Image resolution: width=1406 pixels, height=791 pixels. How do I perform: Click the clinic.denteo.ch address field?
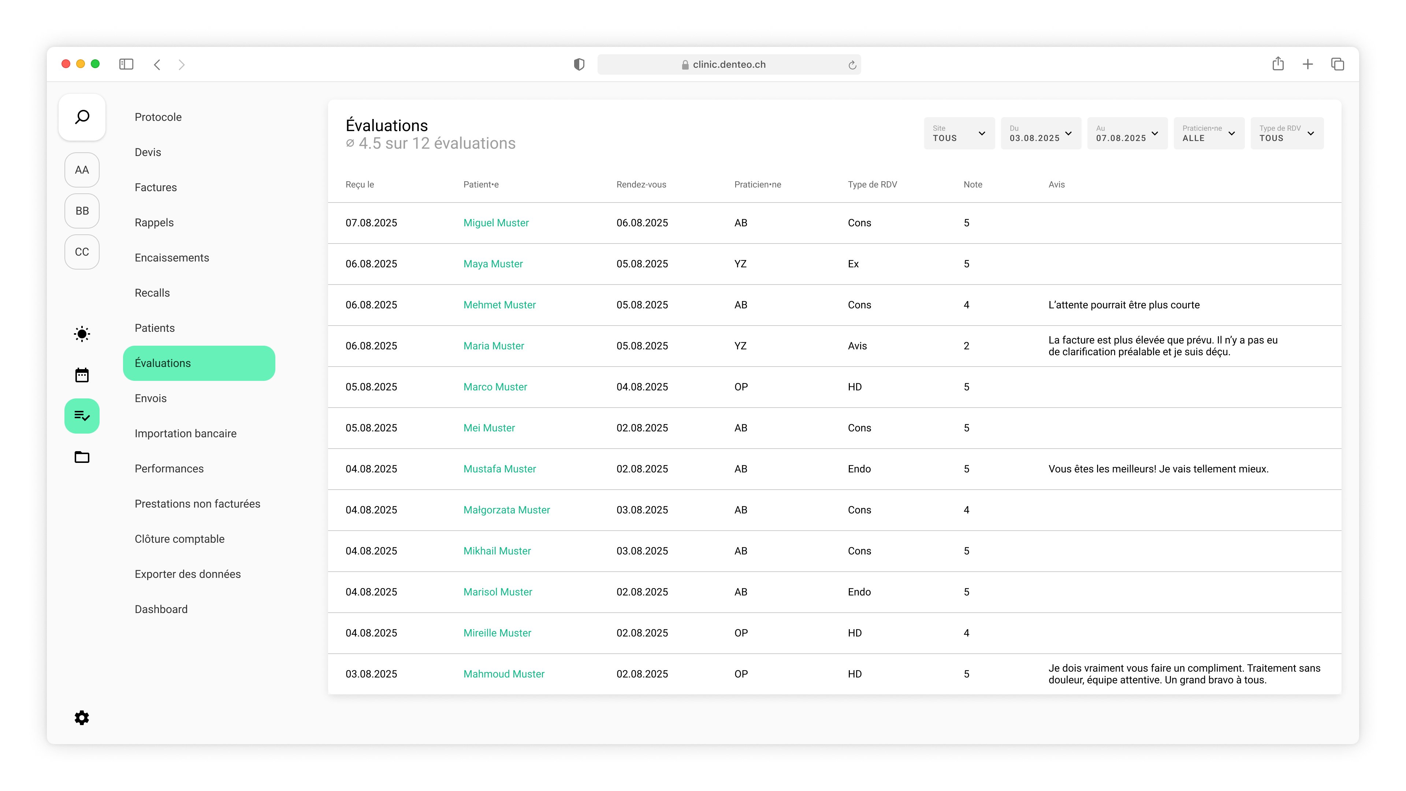tap(729, 64)
